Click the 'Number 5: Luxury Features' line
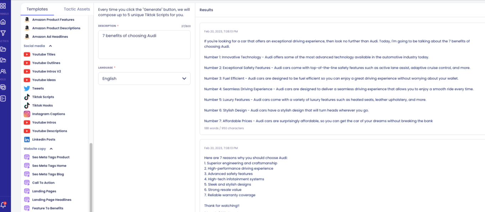485x212 pixels. (x=315, y=100)
